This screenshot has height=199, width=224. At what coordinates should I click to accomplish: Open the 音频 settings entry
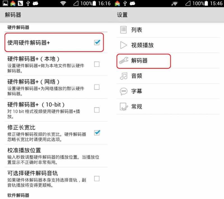click(168, 76)
